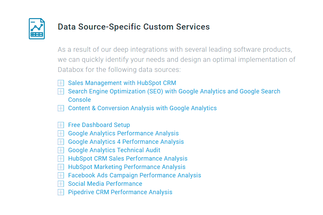Screen dimensions: 323x215
Task: Click plus icon next to Free Dashboard Setup
Action: [x=61, y=125]
